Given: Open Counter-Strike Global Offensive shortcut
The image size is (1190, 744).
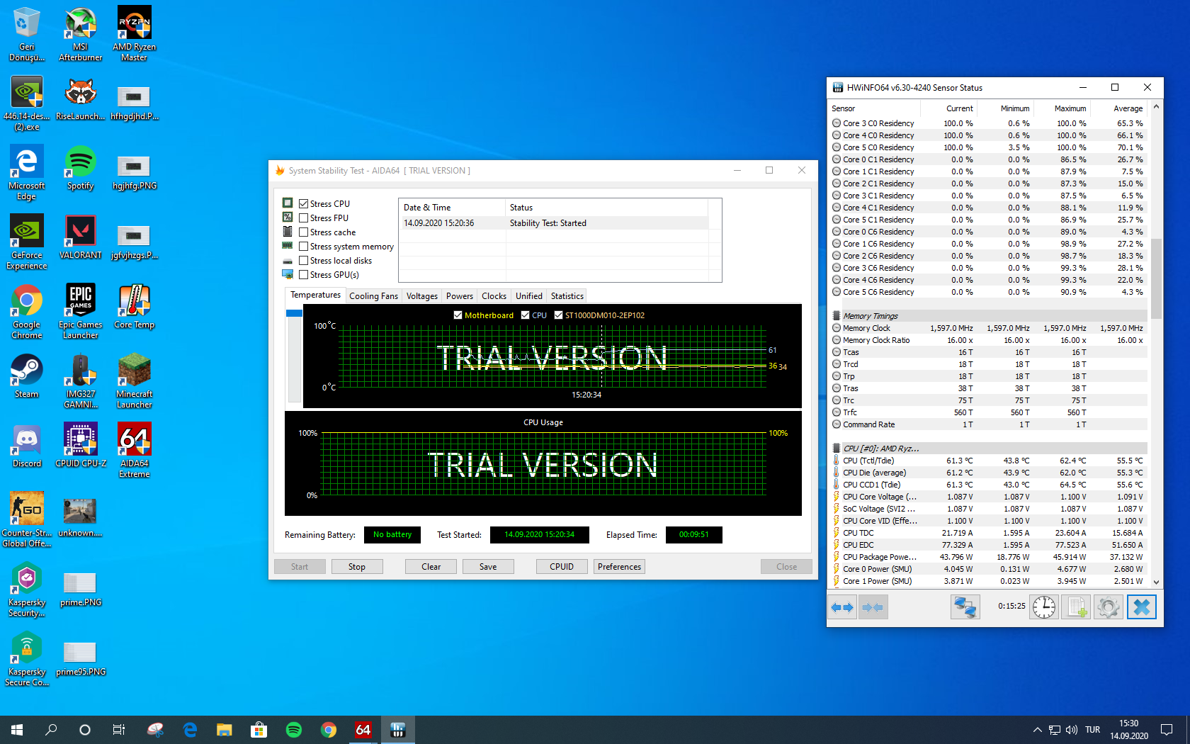Looking at the screenshot, I should point(26,520).
